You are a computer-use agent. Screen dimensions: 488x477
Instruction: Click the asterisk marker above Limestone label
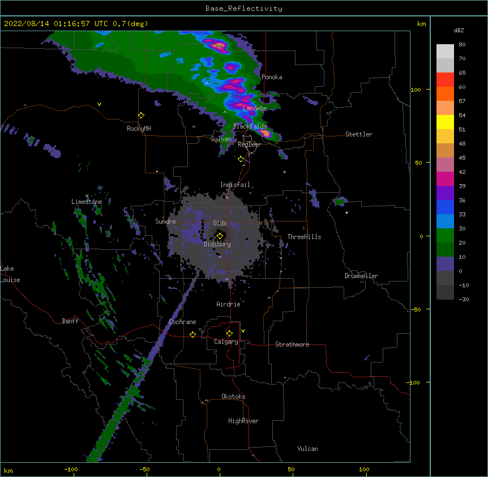click(x=87, y=196)
